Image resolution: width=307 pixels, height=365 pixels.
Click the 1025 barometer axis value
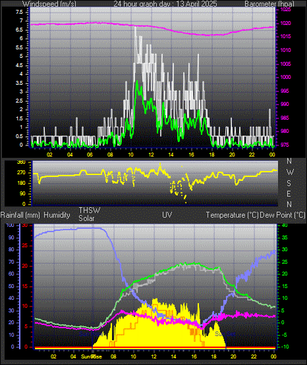pos(285,10)
